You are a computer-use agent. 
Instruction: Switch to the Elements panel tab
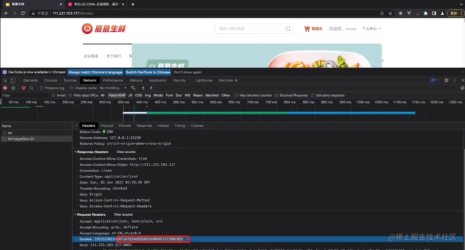30,80
